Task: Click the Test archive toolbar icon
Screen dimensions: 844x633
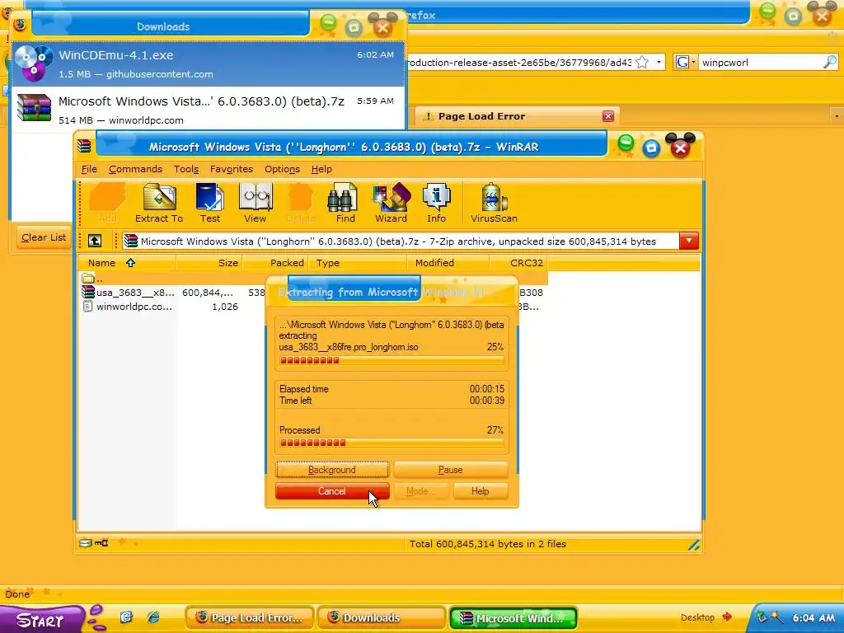Action: (x=210, y=203)
